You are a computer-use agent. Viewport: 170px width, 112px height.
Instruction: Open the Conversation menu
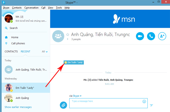point(31,8)
